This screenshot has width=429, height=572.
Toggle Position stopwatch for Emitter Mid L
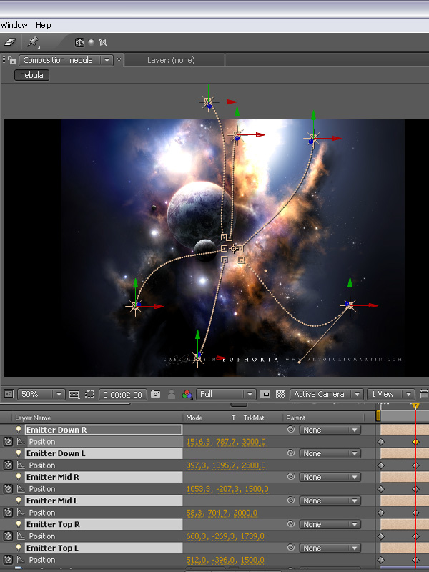pos(8,513)
